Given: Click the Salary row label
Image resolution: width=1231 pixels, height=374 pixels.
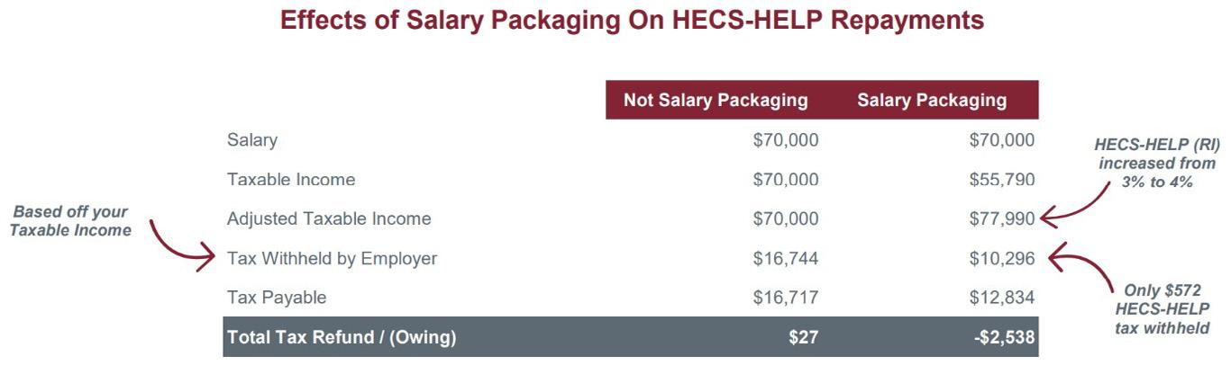Looking at the screenshot, I should pyautogui.click(x=252, y=140).
